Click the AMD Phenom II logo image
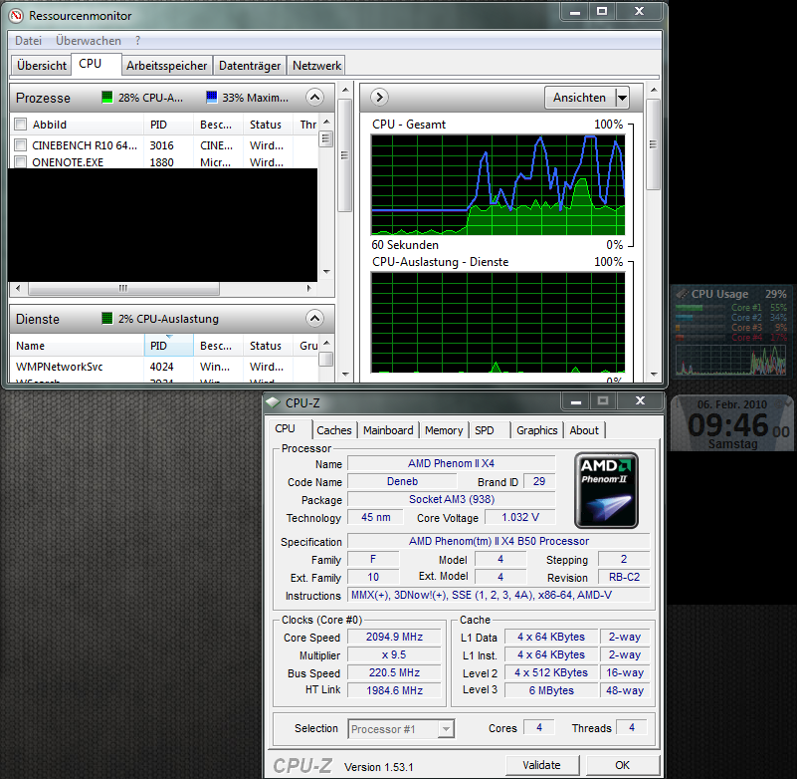This screenshot has width=797, height=779. 606,490
